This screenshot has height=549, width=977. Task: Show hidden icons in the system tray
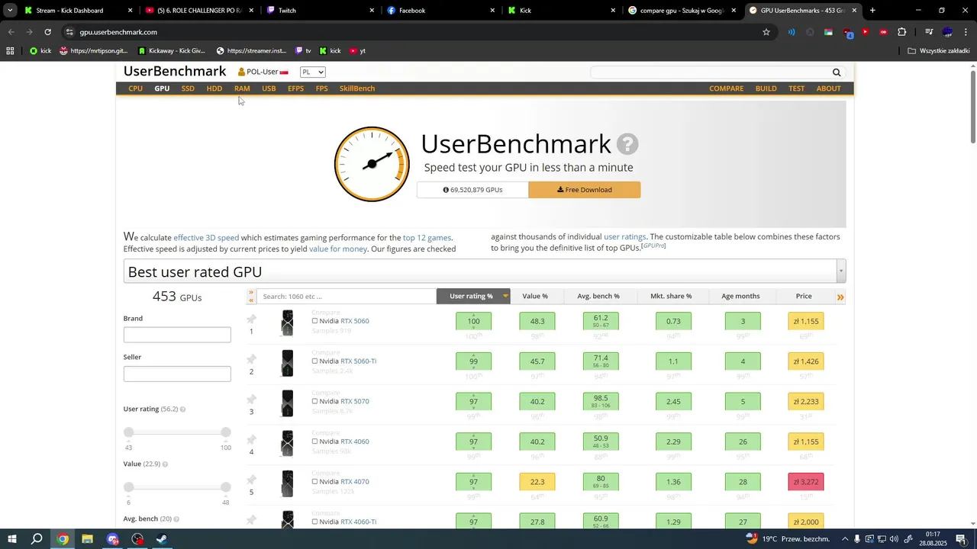coord(845,539)
